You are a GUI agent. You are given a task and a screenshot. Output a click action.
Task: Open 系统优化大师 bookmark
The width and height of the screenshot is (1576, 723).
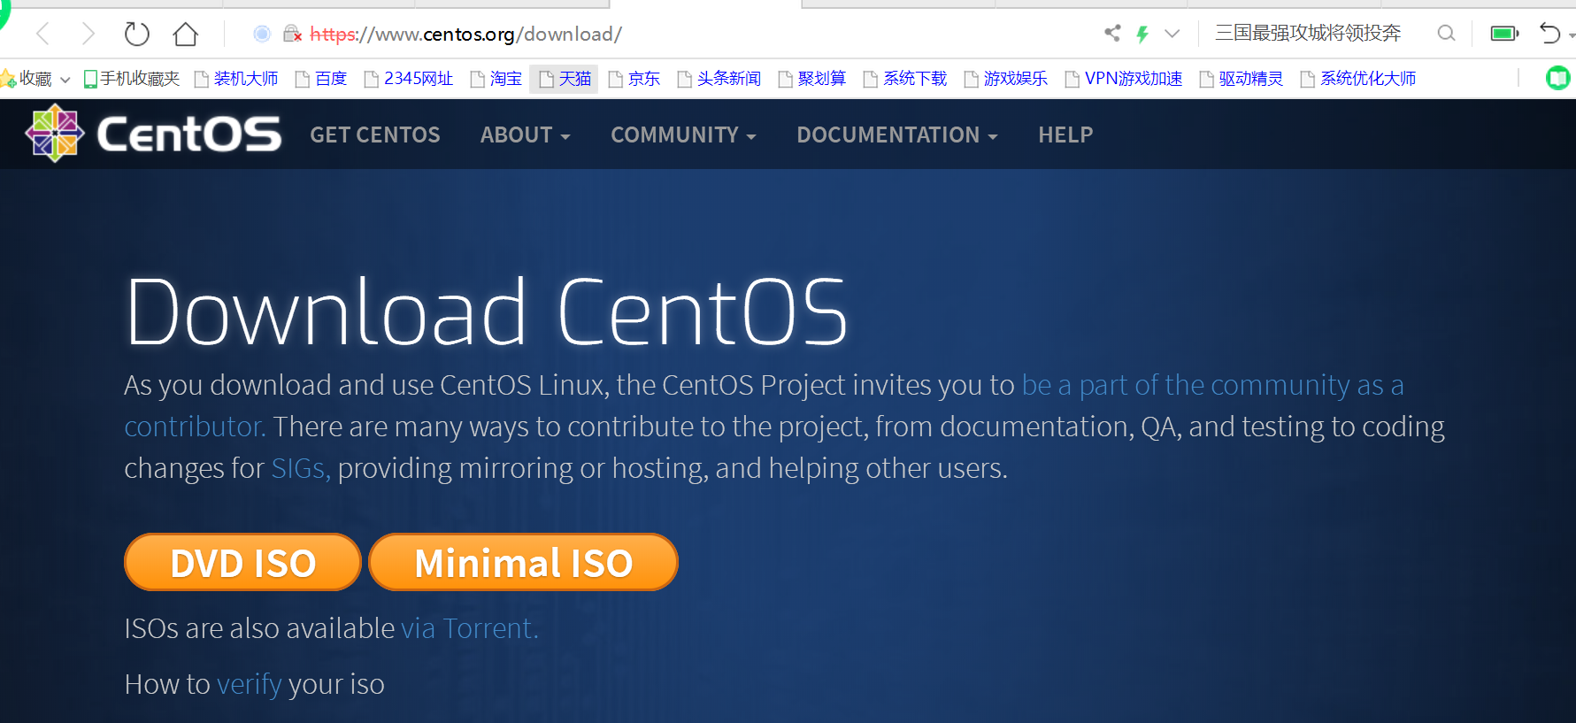[x=1358, y=79]
